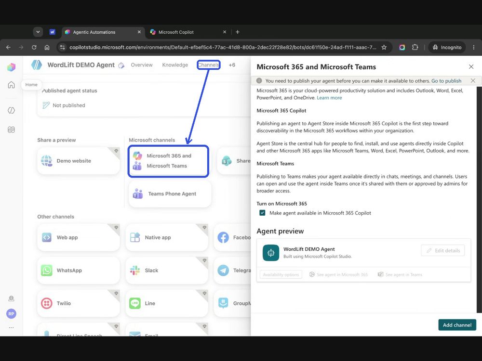Click the panel vertical scrollbar

479,200
